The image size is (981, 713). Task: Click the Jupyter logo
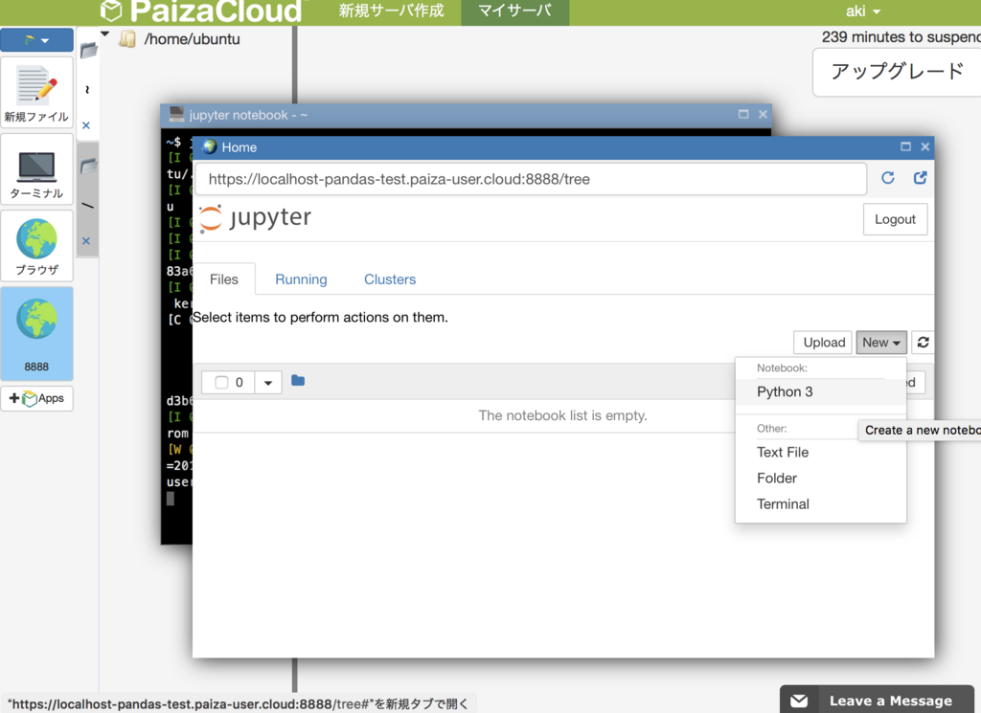point(255,218)
